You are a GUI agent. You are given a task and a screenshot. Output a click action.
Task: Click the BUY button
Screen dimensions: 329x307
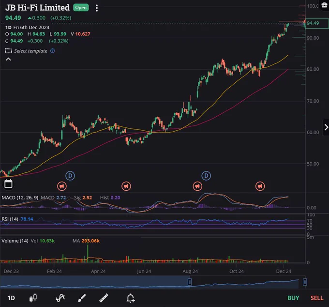click(293, 298)
